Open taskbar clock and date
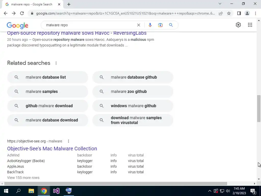Viewport: 261px width, 196px height. [239, 191]
